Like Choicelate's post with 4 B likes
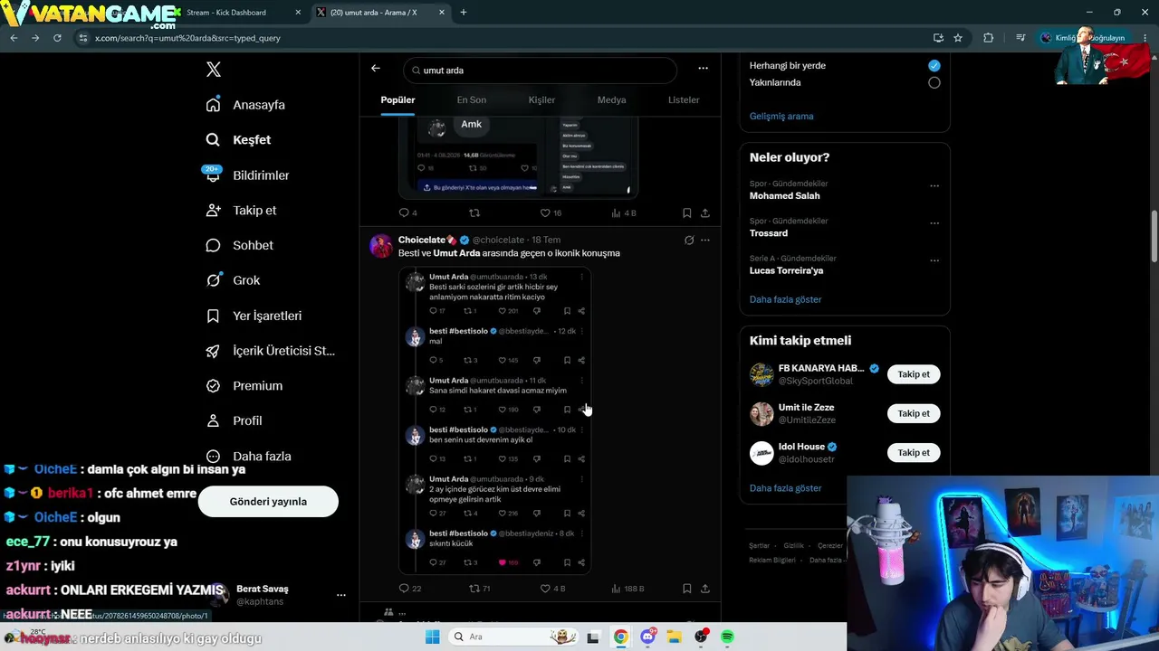Image resolution: width=1159 pixels, height=651 pixels. pyautogui.click(x=545, y=589)
